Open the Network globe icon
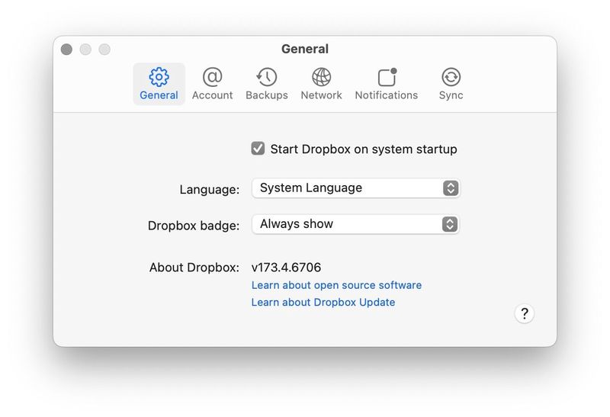This screenshot has height=417, width=610. click(321, 77)
